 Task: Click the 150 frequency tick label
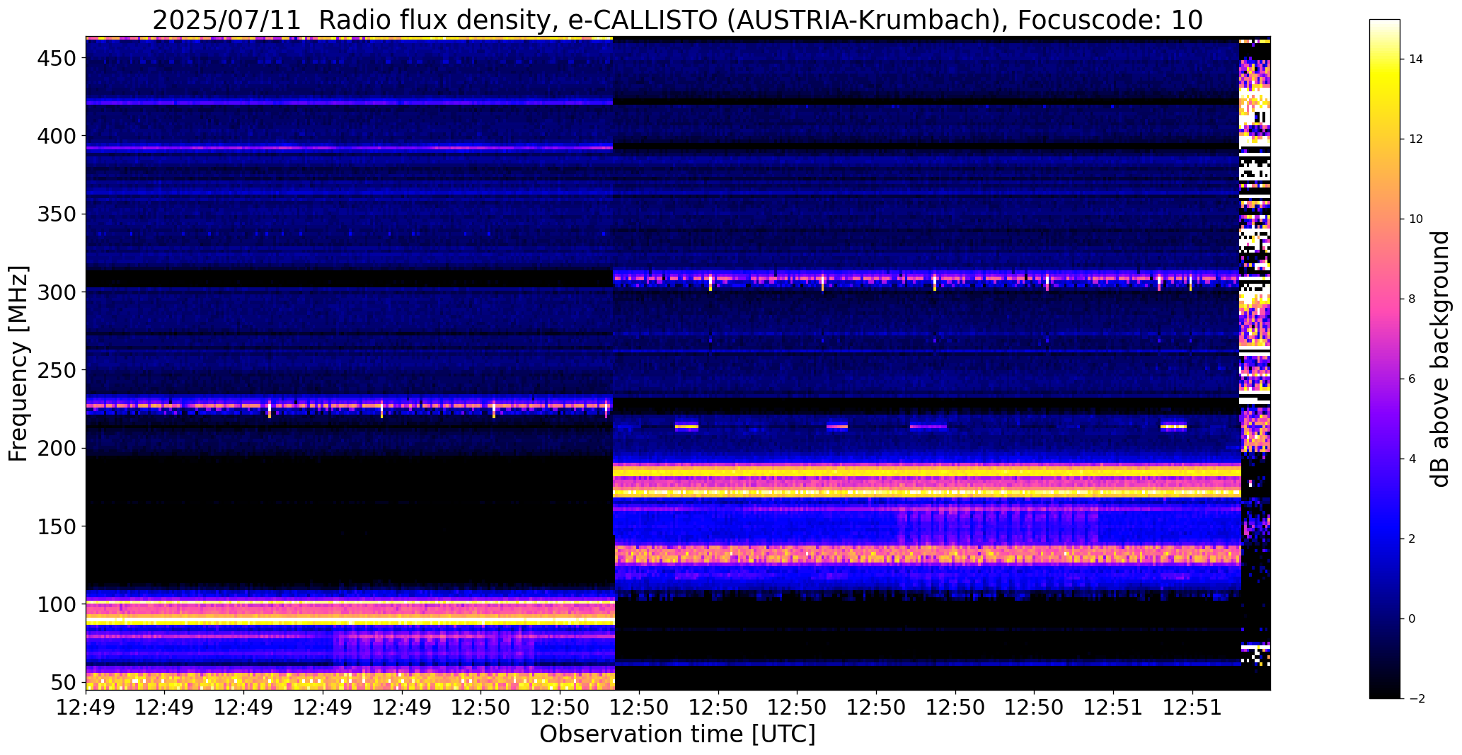(x=59, y=526)
